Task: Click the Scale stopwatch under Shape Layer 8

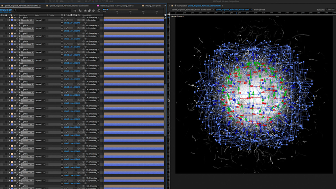Action: click(x=17, y=39)
